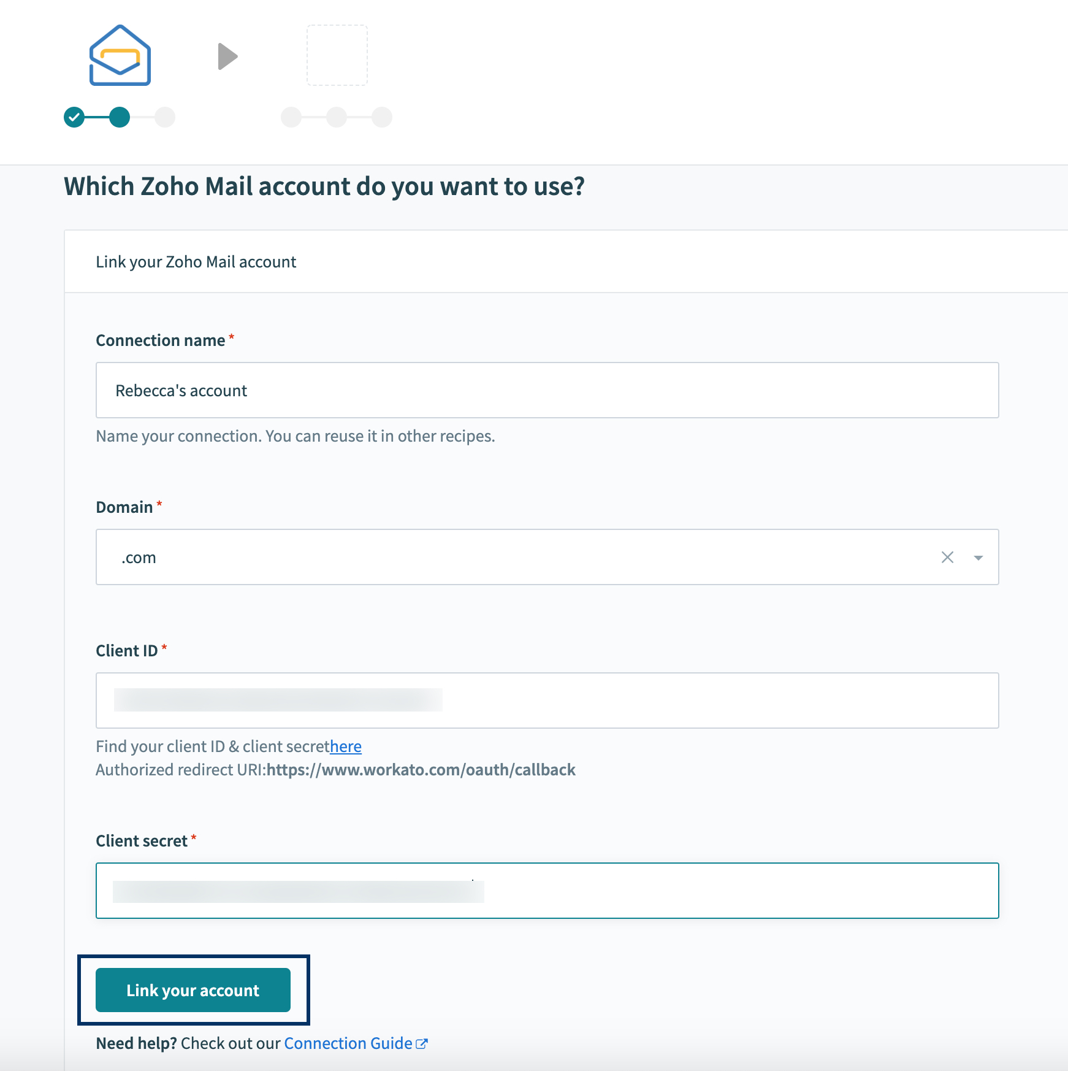Click the first gray action step dot
This screenshot has height=1071, width=1068.
click(291, 117)
